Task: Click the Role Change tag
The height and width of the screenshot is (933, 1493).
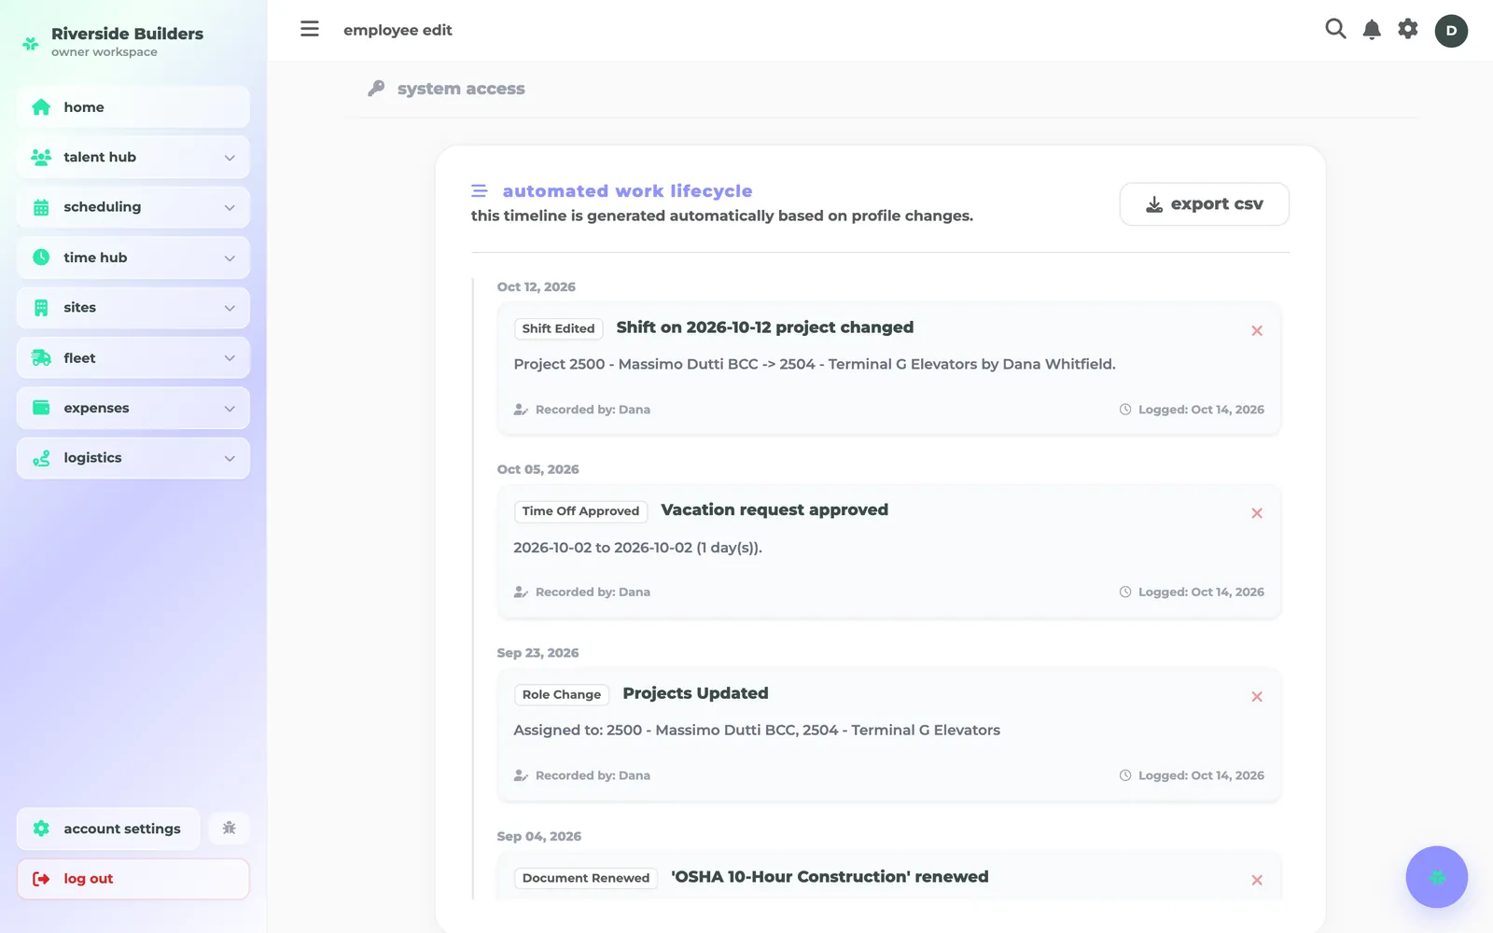Action: coord(562,694)
